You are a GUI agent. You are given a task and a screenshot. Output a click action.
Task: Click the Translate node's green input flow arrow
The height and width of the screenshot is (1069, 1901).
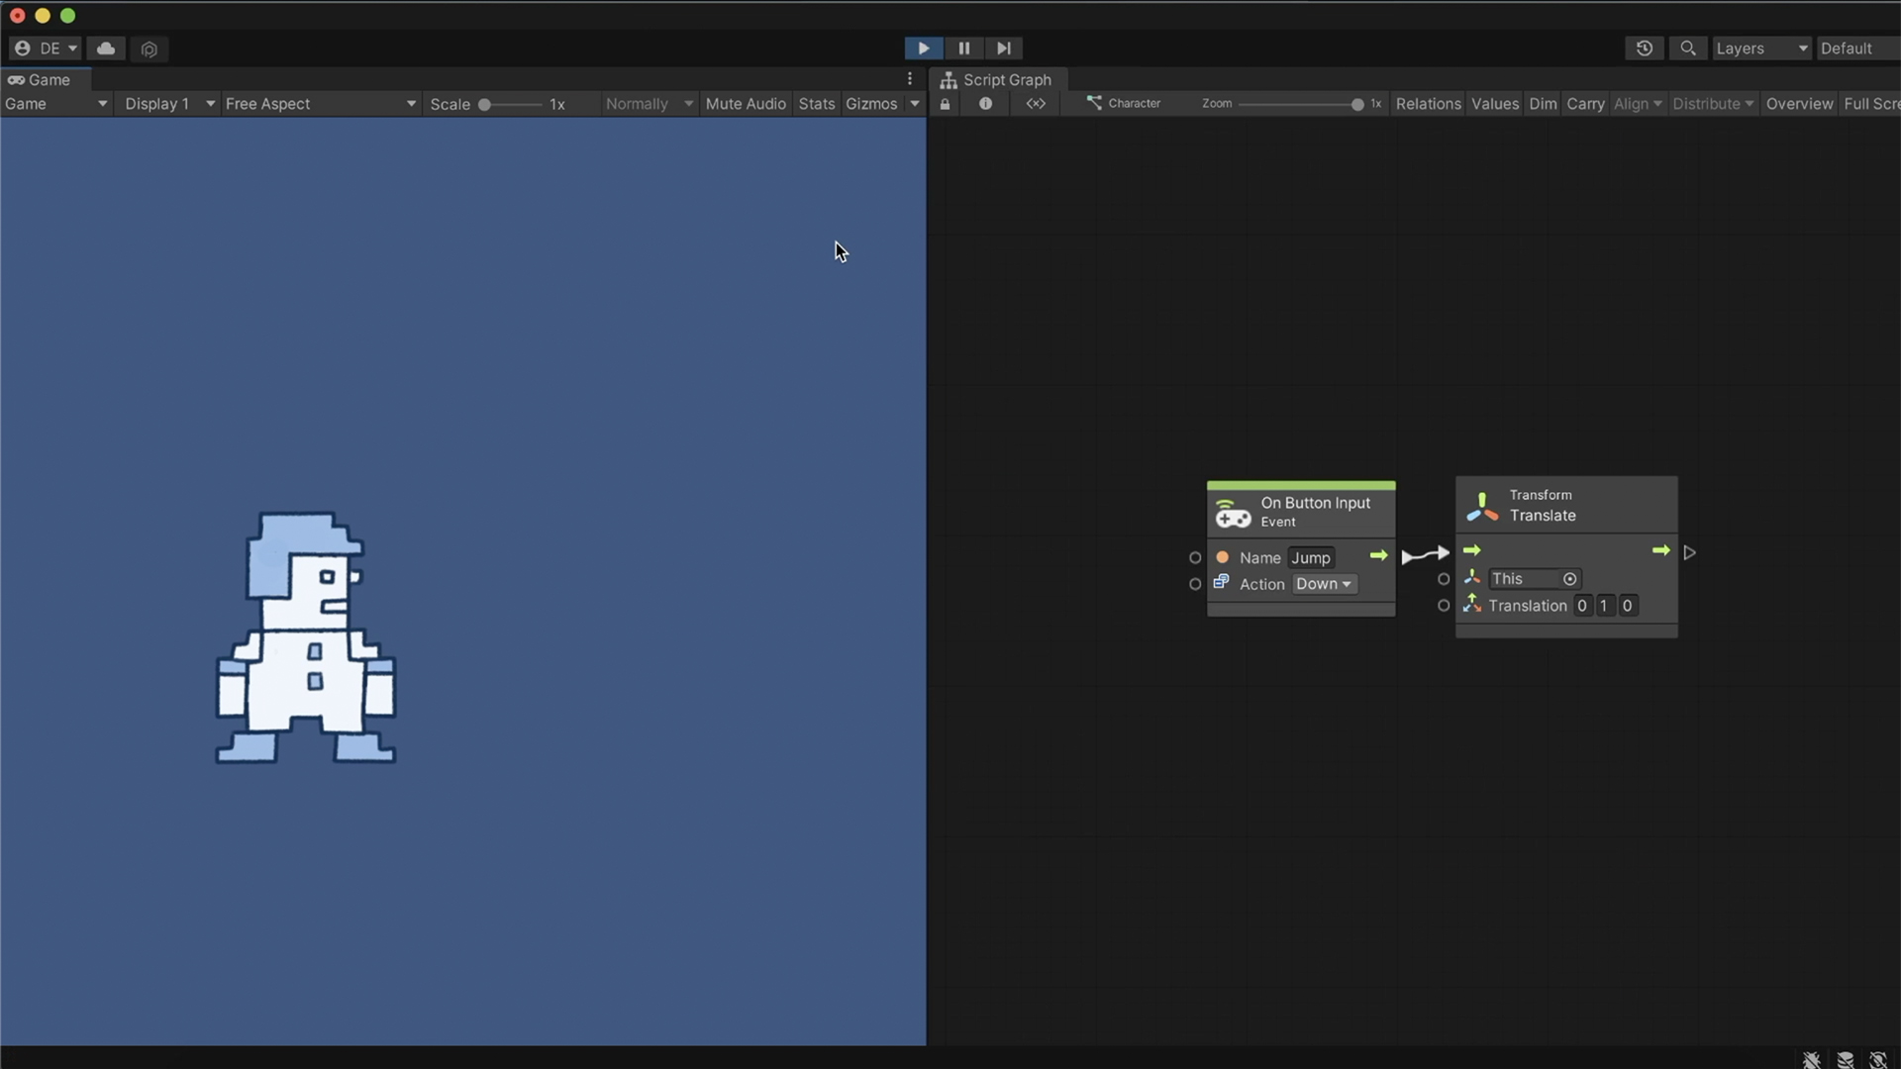[1471, 550]
